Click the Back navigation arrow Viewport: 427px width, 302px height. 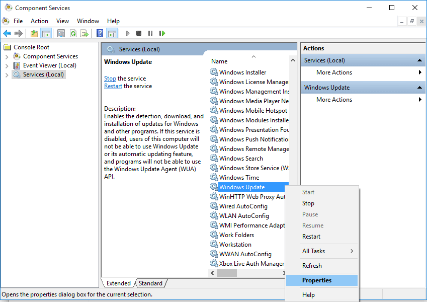point(7,33)
